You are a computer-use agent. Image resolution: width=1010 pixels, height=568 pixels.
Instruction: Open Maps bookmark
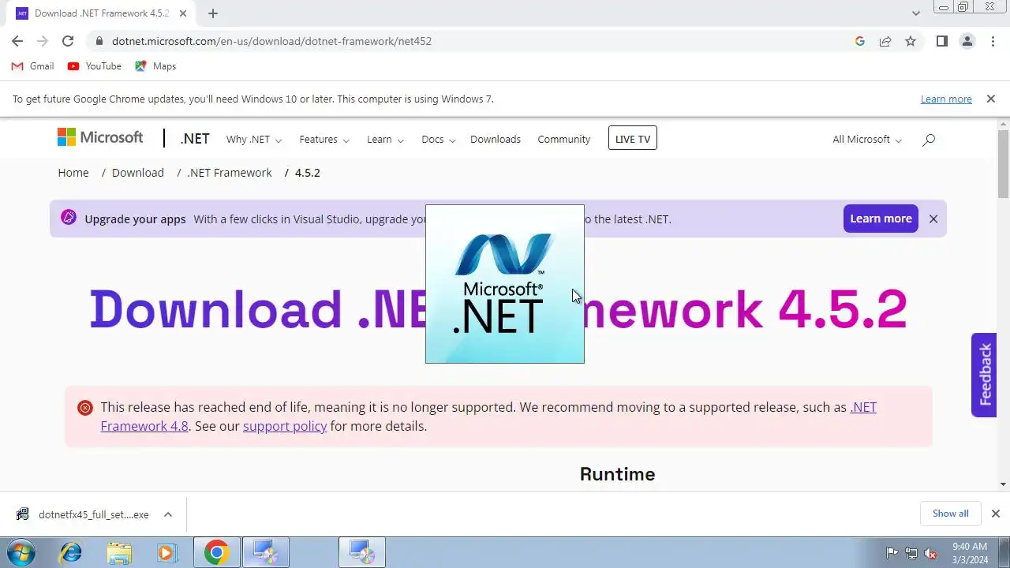(x=155, y=66)
